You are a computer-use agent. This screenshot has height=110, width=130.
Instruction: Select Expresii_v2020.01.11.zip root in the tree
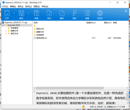click(x=16, y=22)
